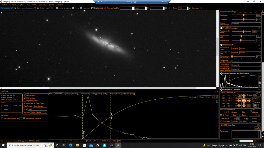Enable QHYCCD FilterWheel Lié checkbox
The height and width of the screenshot is (148, 264).
point(257,125)
